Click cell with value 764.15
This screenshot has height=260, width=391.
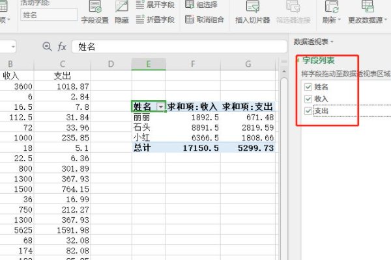(x=63, y=189)
